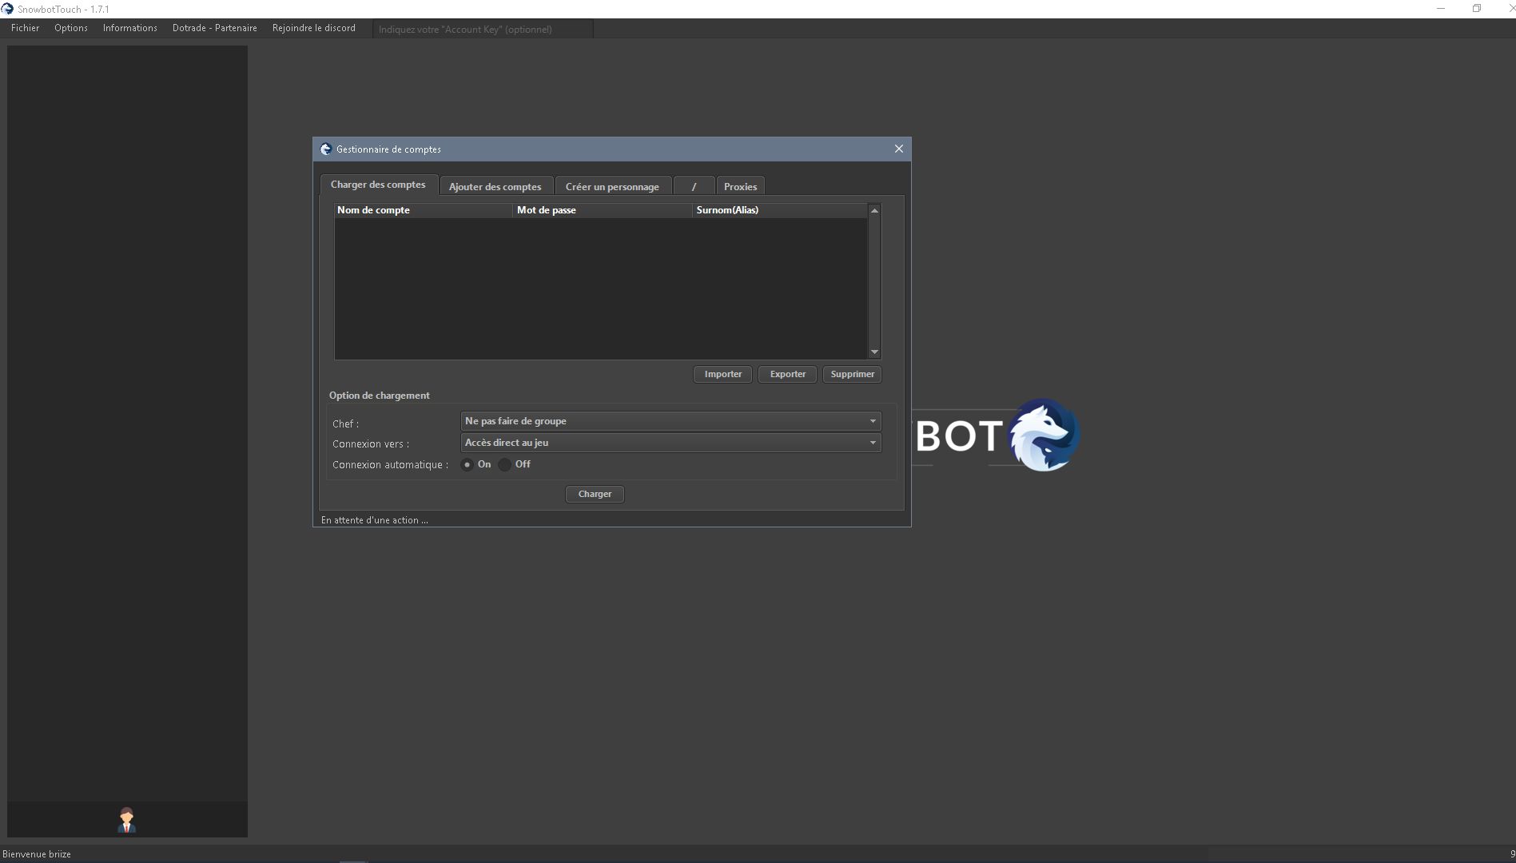This screenshot has height=863, width=1516.
Task: Close the Gestionnaire de comptes dialog
Action: [x=898, y=149]
